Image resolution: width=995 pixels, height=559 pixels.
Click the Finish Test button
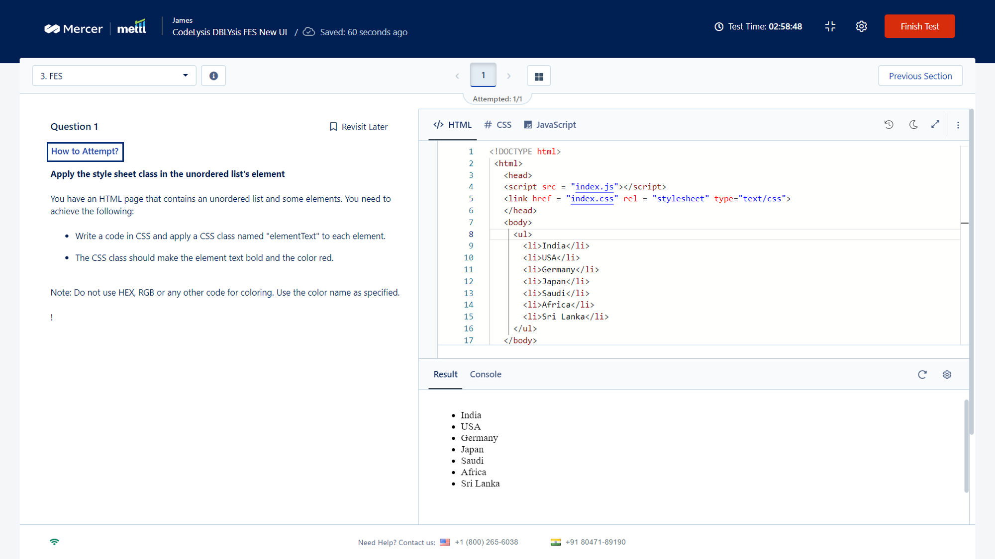pyautogui.click(x=919, y=26)
